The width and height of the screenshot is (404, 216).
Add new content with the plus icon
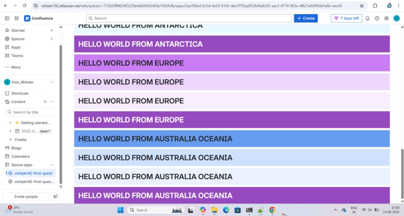click(x=45, y=102)
